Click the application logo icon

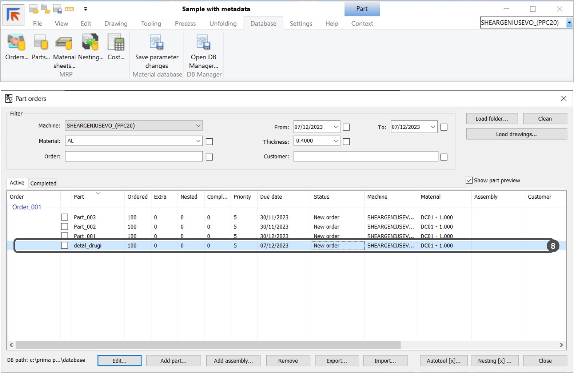[x=14, y=15]
